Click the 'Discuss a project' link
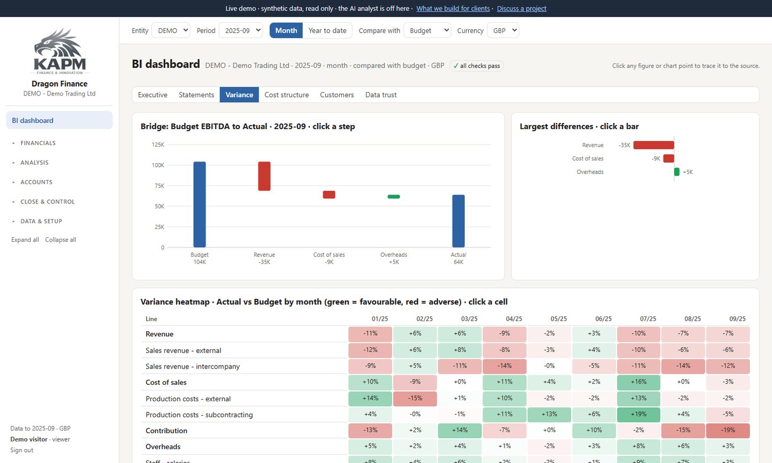 [522, 8]
